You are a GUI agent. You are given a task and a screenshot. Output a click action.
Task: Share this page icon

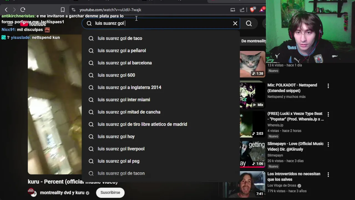coord(242,10)
